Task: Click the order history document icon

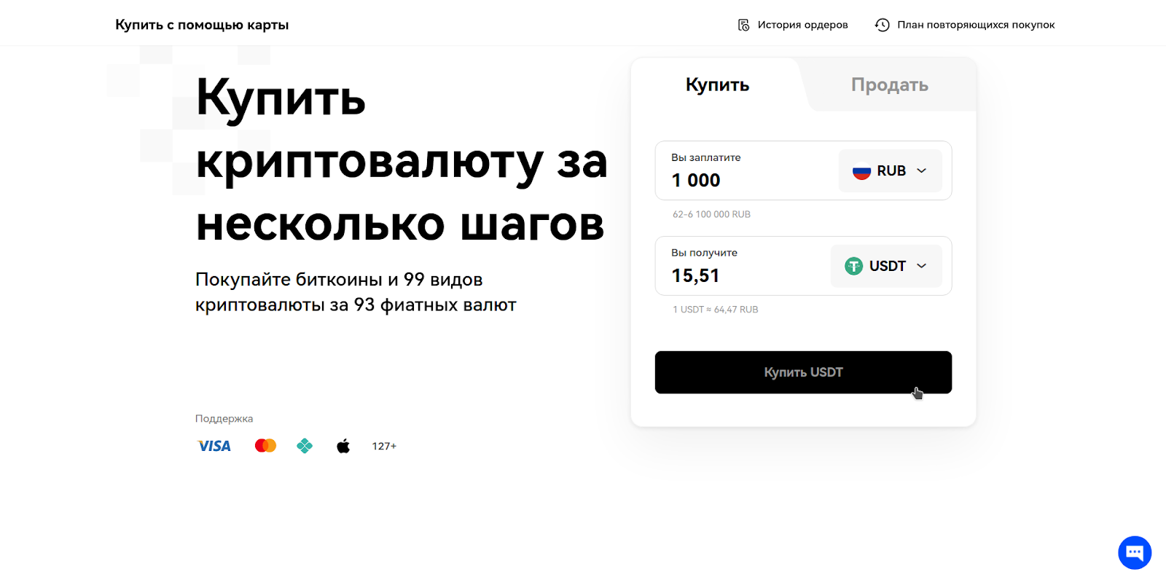Action: (x=743, y=25)
